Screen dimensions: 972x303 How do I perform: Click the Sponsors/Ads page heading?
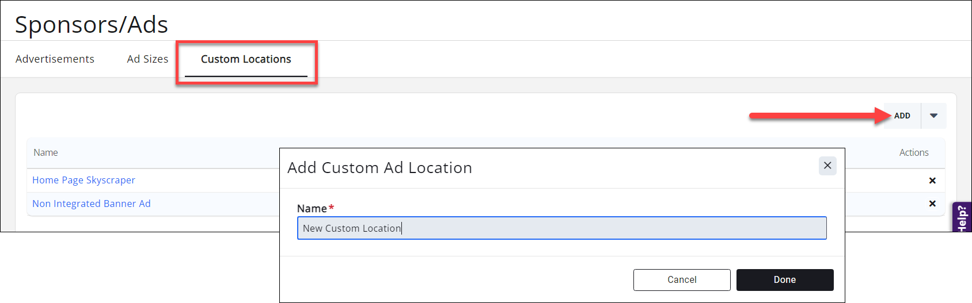click(x=92, y=25)
